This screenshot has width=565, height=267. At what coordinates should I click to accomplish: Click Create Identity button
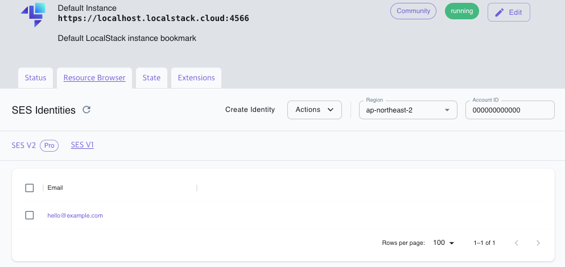pyautogui.click(x=250, y=110)
